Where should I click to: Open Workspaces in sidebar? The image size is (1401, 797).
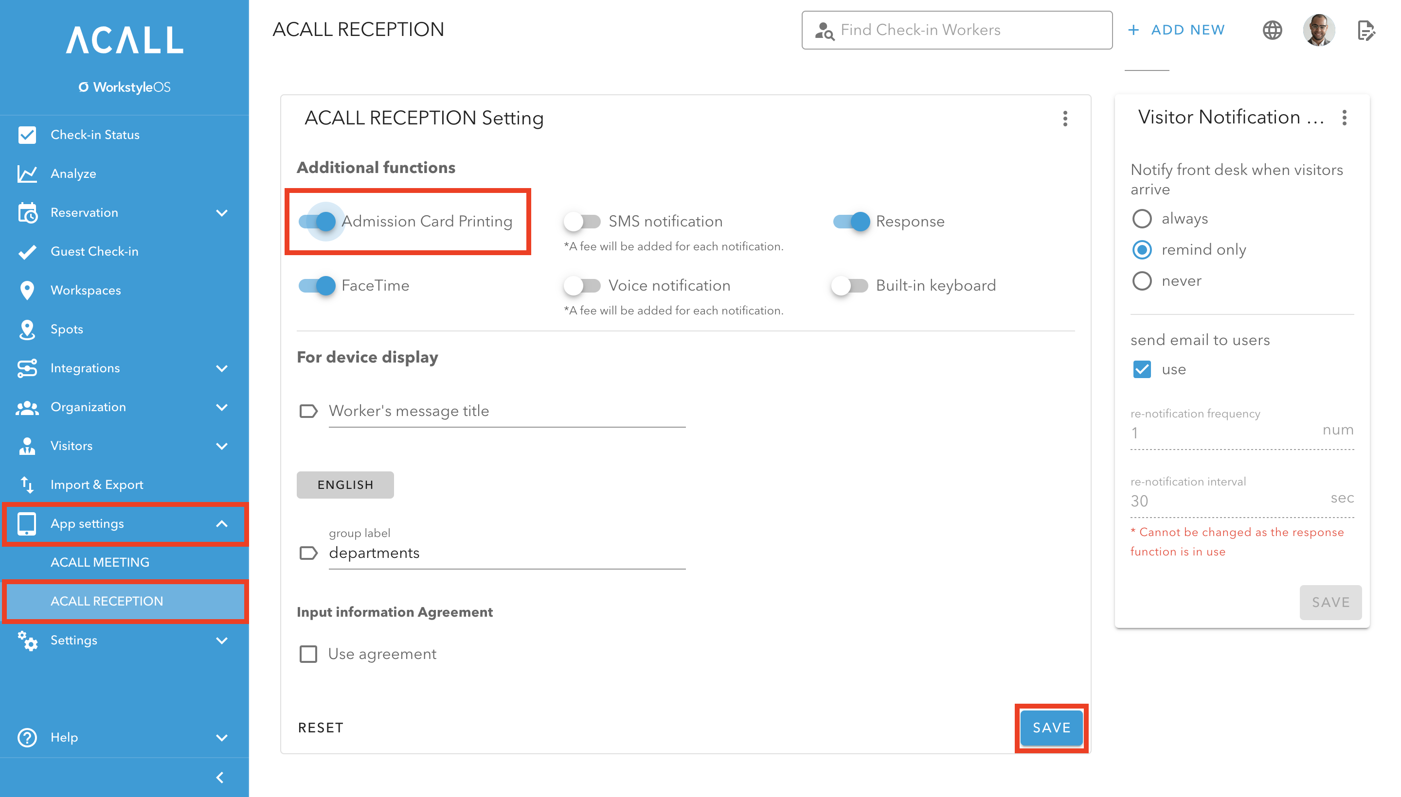(x=125, y=290)
